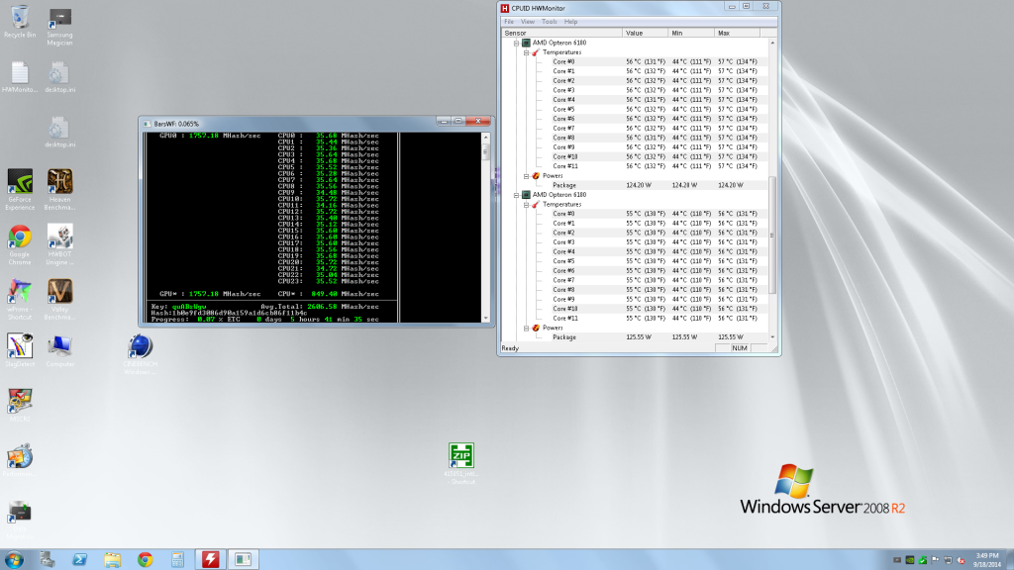1014x570 pixels.
Task: Collapse the first AMD Opteron 6180 node
Action: click(x=516, y=43)
